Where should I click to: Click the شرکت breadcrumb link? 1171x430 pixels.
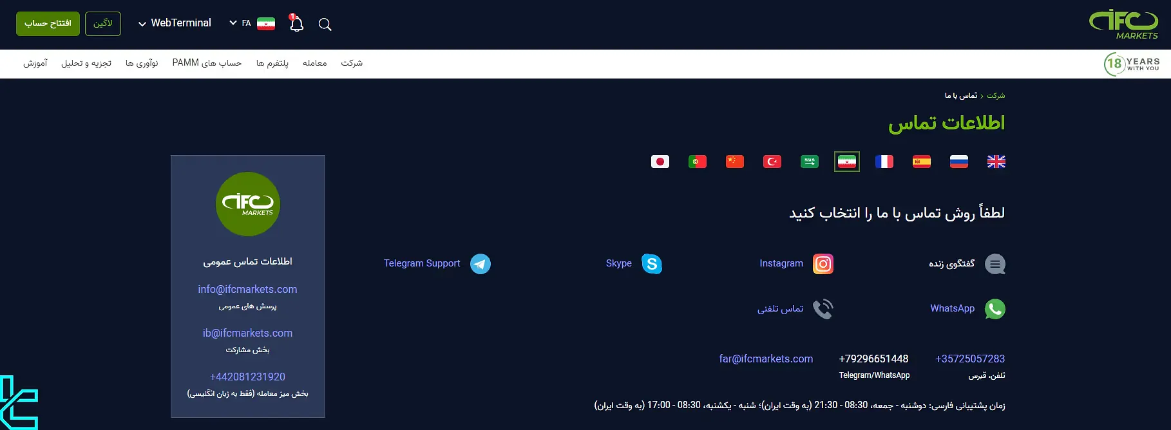point(996,95)
